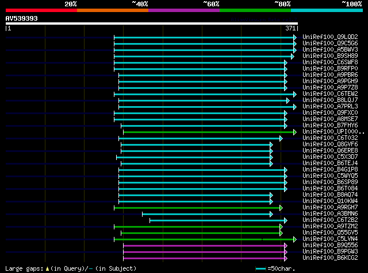Select the UniRef100_A7PRL3 label
The width and height of the screenshot is (368, 273).
(x=330, y=107)
